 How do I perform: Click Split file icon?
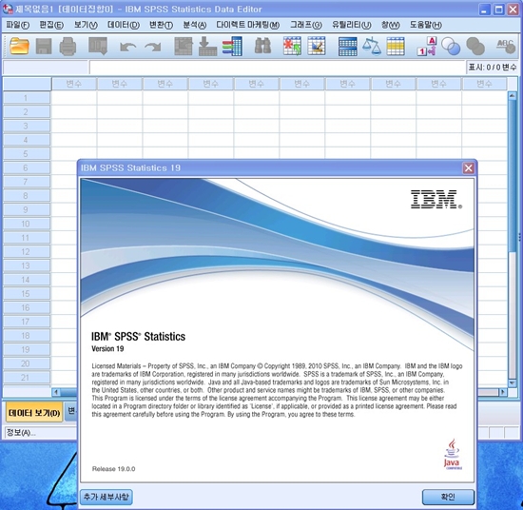347,47
